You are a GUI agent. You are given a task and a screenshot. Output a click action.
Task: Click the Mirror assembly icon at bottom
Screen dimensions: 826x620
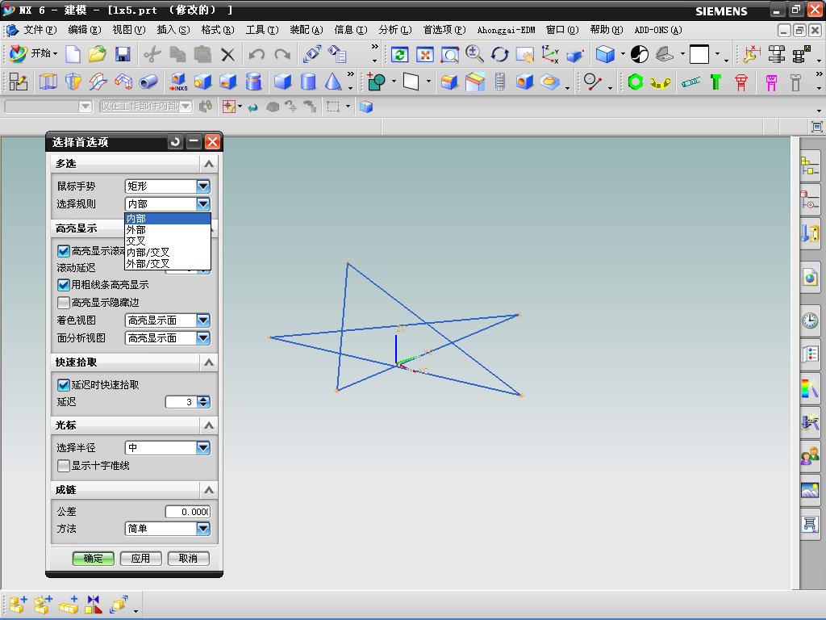[94, 605]
